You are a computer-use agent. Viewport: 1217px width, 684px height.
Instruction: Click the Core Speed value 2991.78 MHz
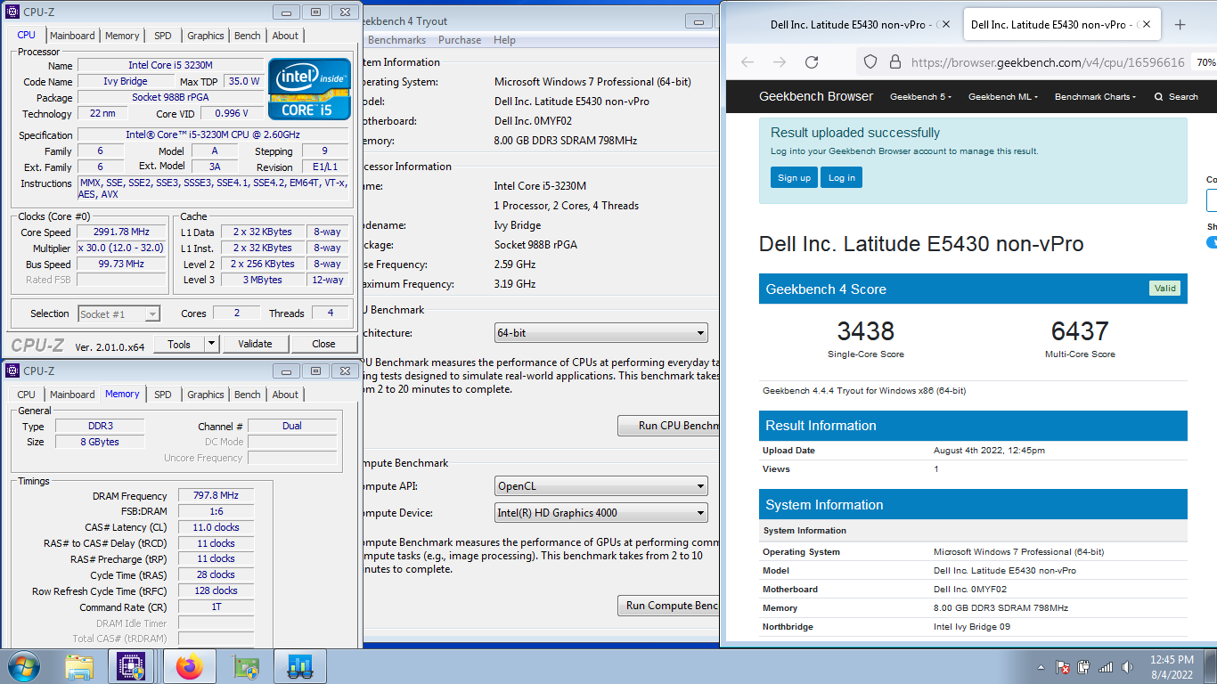point(122,232)
